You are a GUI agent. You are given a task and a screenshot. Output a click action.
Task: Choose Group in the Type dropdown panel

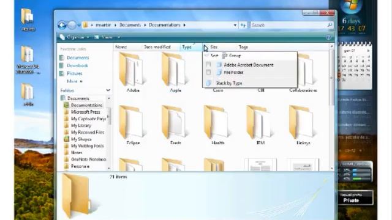point(232,56)
